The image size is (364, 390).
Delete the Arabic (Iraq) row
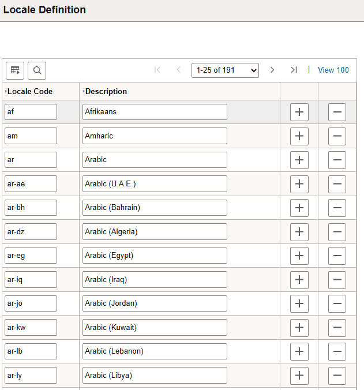(337, 280)
